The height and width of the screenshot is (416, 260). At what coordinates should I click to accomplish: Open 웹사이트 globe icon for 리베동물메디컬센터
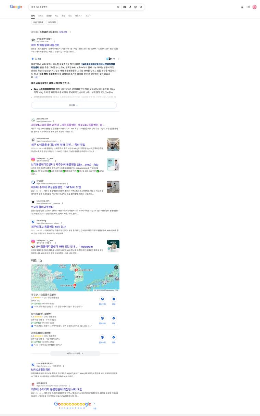[x=102, y=337]
